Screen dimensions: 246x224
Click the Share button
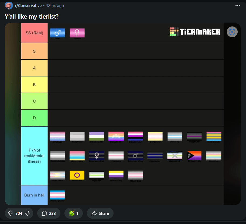[100, 213]
